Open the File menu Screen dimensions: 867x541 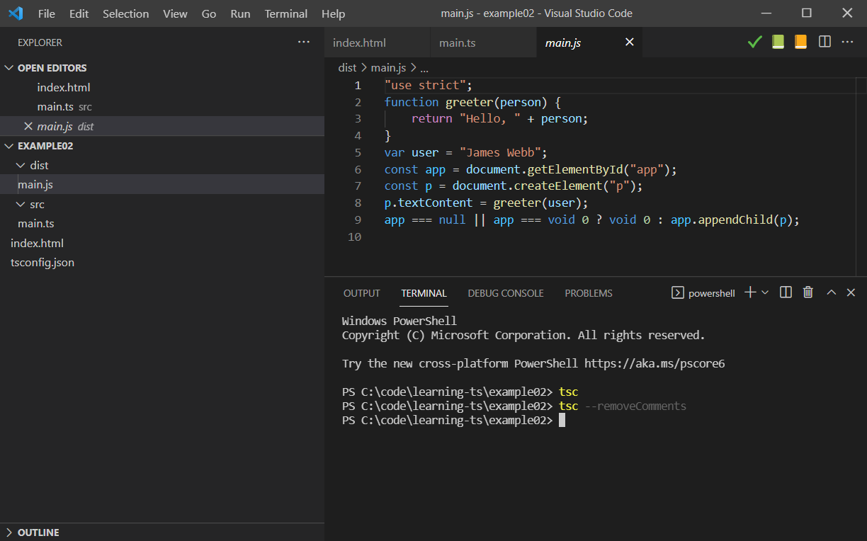click(47, 13)
